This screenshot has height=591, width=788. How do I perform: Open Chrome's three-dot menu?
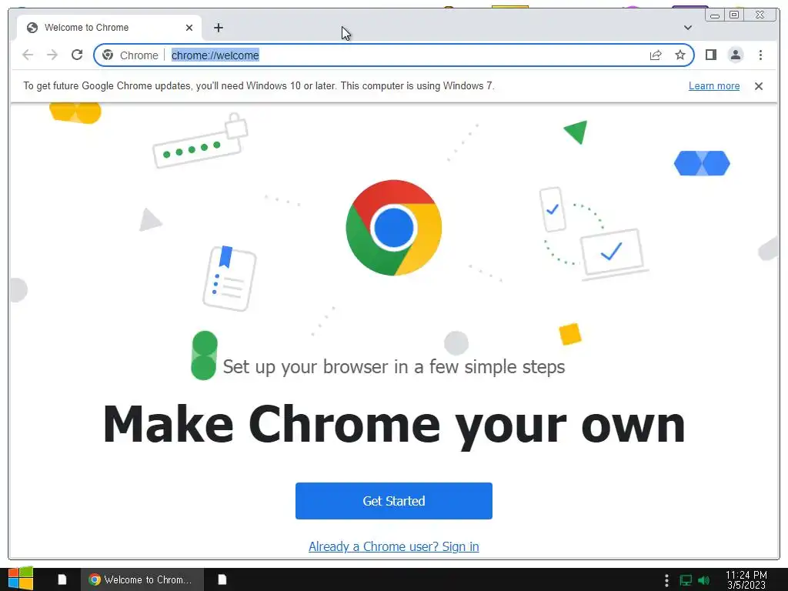pyautogui.click(x=760, y=55)
